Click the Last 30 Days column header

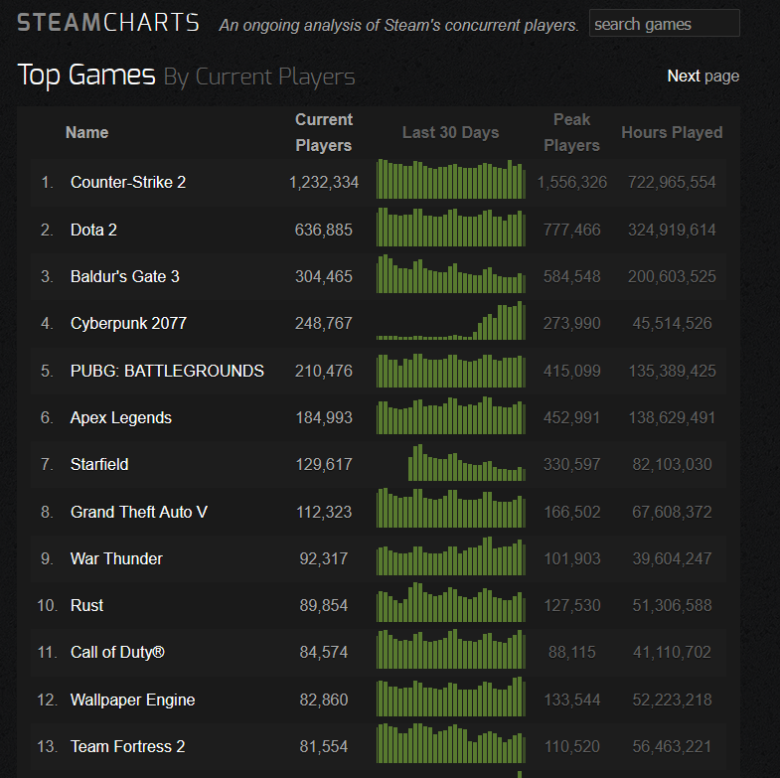tap(451, 133)
